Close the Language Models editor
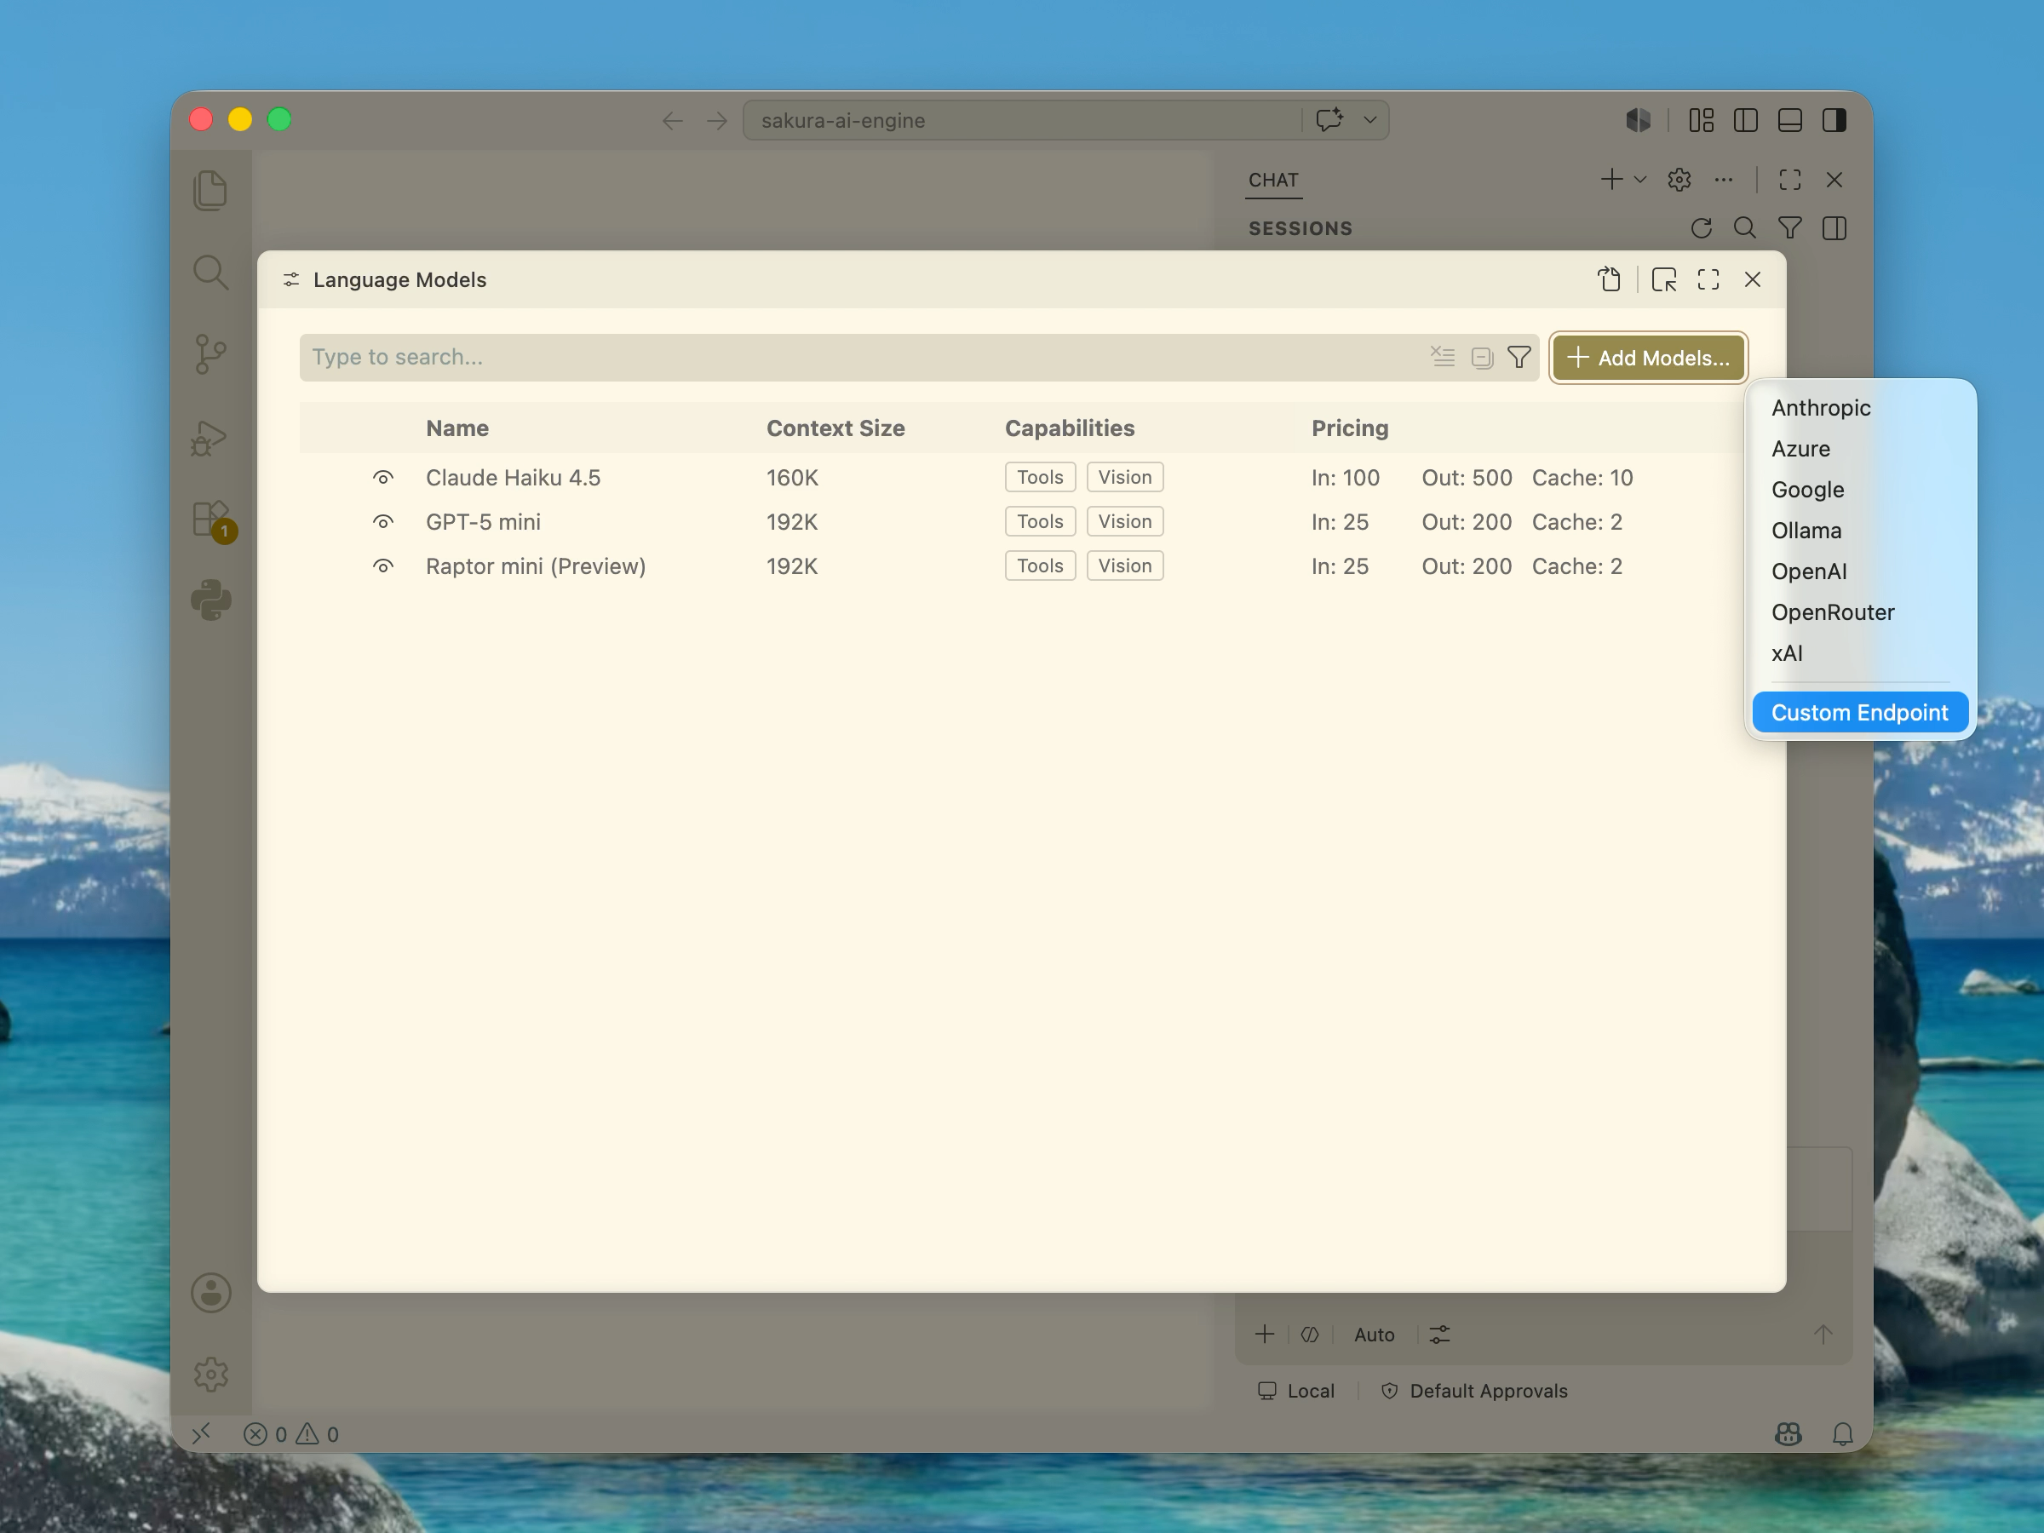This screenshot has width=2044, height=1533. [1753, 279]
